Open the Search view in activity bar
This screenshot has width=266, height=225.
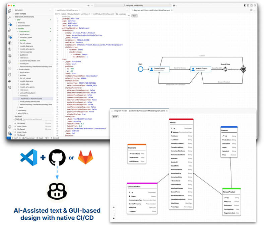(x=10, y=16)
